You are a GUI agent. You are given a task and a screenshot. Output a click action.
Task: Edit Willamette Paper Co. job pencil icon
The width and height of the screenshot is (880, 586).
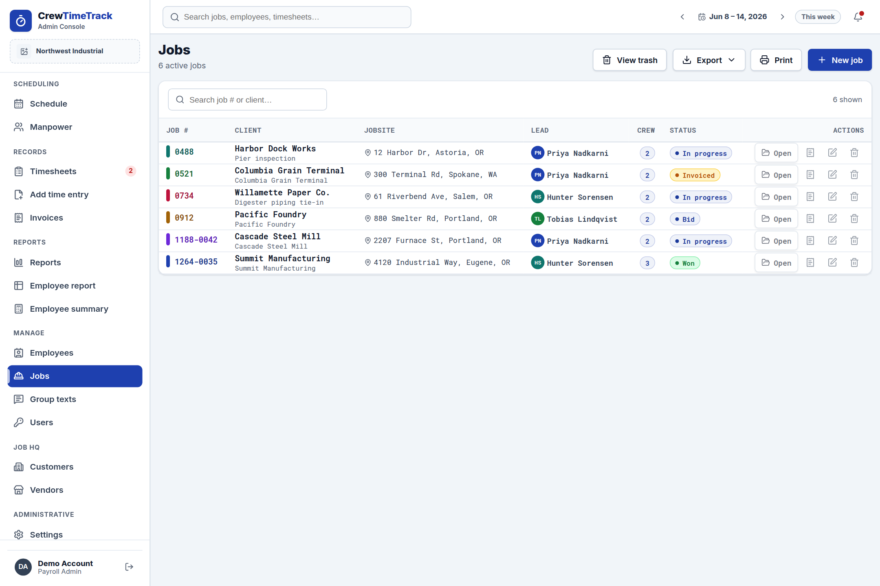click(x=832, y=197)
